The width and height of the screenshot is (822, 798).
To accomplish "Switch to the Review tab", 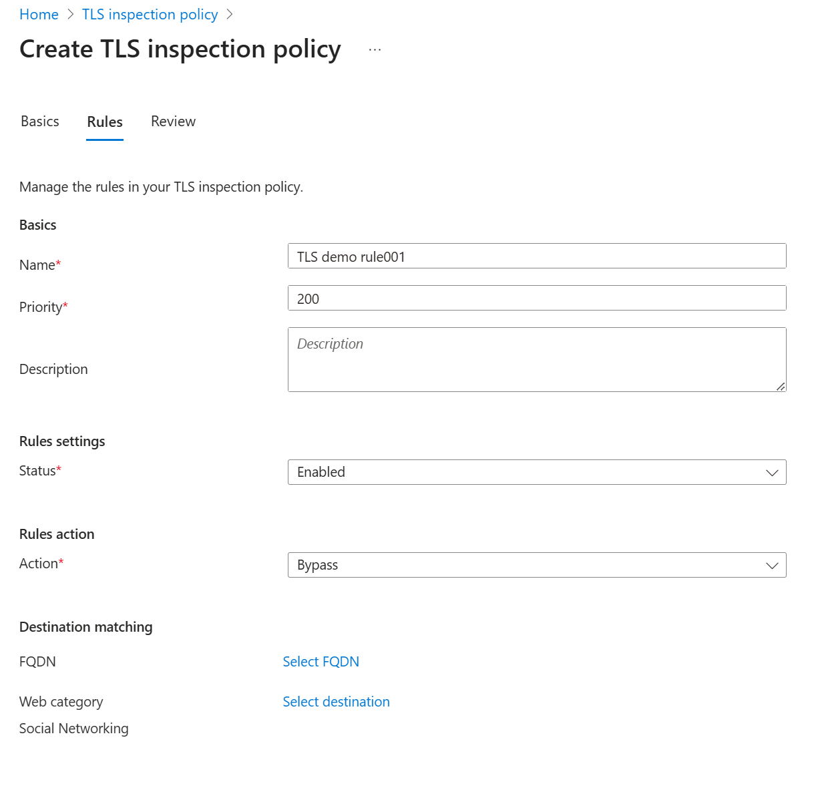I will coord(174,122).
